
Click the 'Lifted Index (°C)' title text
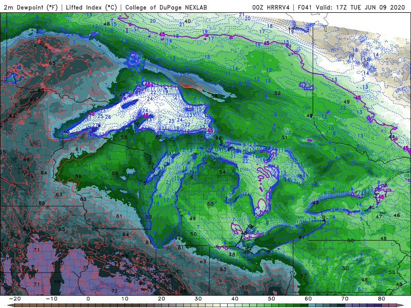click(x=91, y=7)
